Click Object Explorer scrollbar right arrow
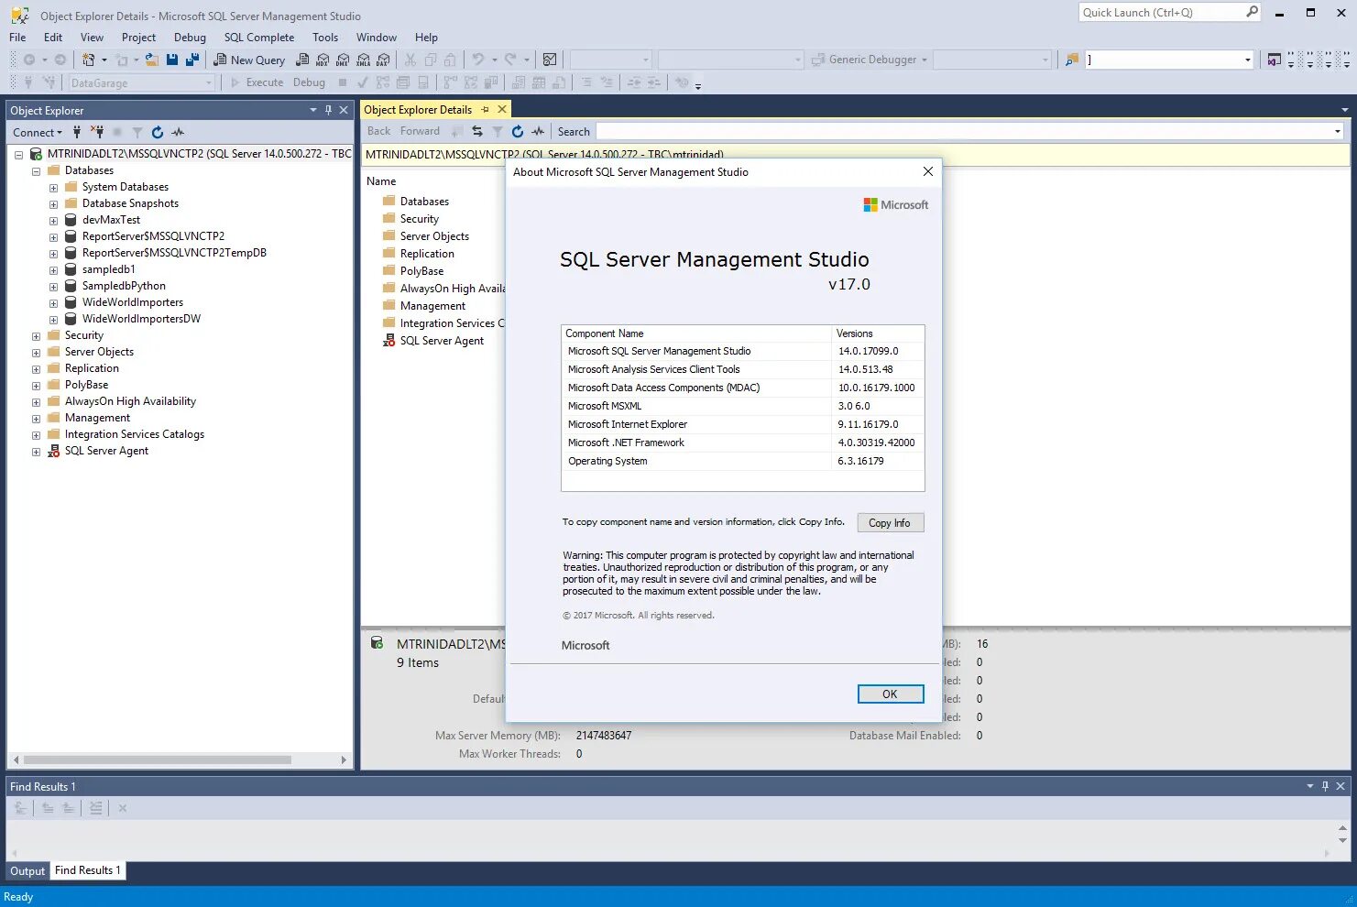The height and width of the screenshot is (907, 1357). 344,759
